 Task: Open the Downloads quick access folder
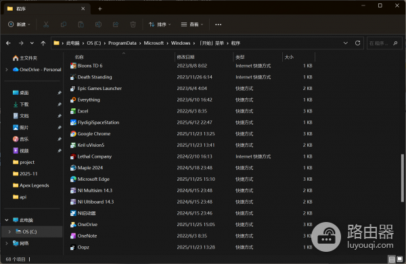pyautogui.click(x=21, y=104)
